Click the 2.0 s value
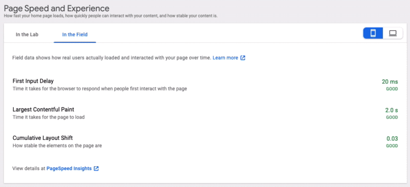This screenshot has width=410, height=187. pos(391,110)
